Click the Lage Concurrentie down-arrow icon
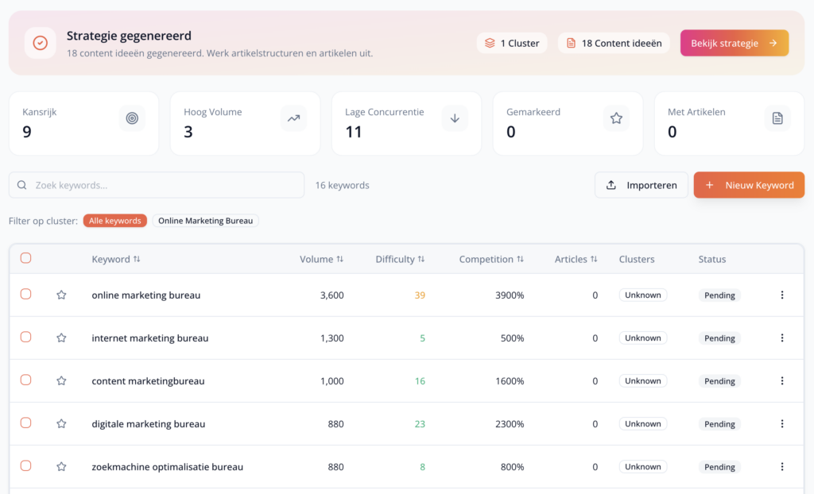The height and width of the screenshot is (494, 814). [455, 118]
